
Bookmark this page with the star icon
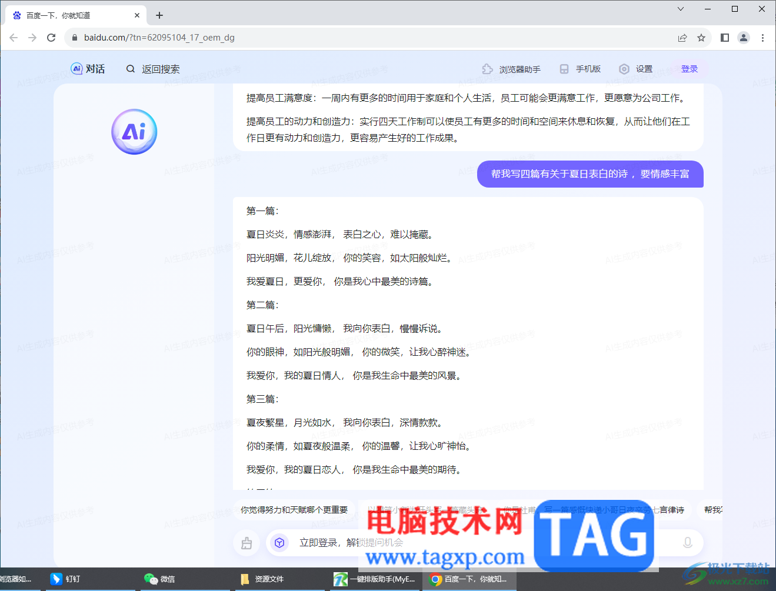[x=701, y=38]
